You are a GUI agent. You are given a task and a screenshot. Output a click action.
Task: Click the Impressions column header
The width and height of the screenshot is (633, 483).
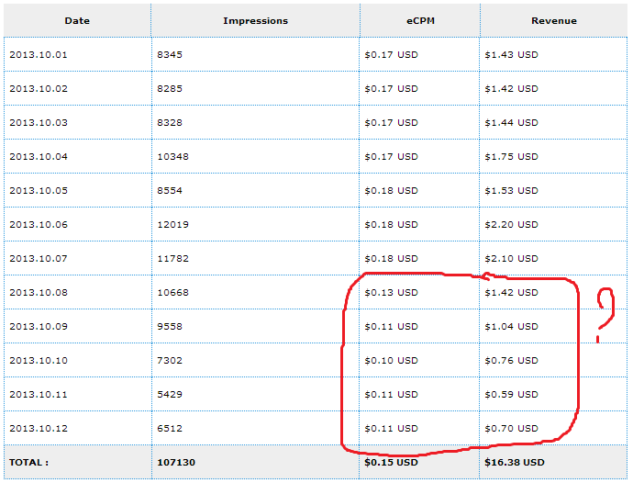point(256,20)
